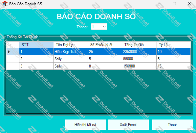Viewport: 196px width, 133px height.
Task: Export report with Xuất Excel button
Action: [128, 124]
